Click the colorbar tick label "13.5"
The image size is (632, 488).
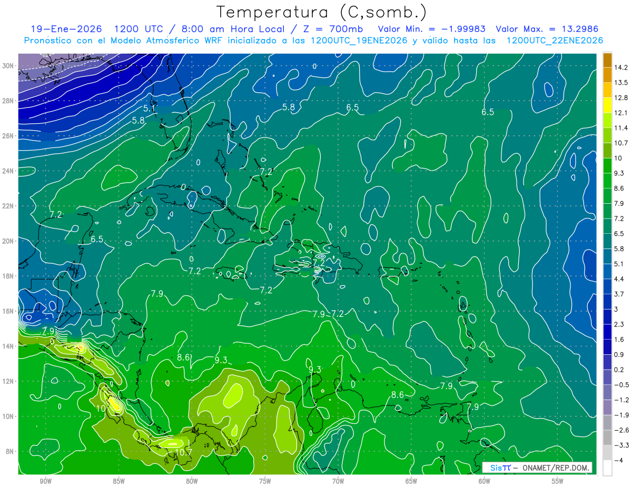(x=621, y=83)
